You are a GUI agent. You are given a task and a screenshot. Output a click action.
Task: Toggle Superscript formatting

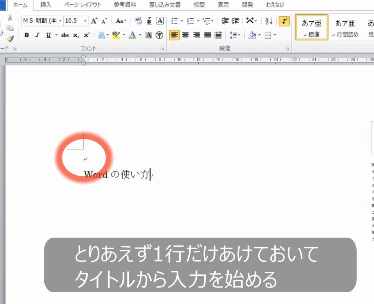point(87,35)
